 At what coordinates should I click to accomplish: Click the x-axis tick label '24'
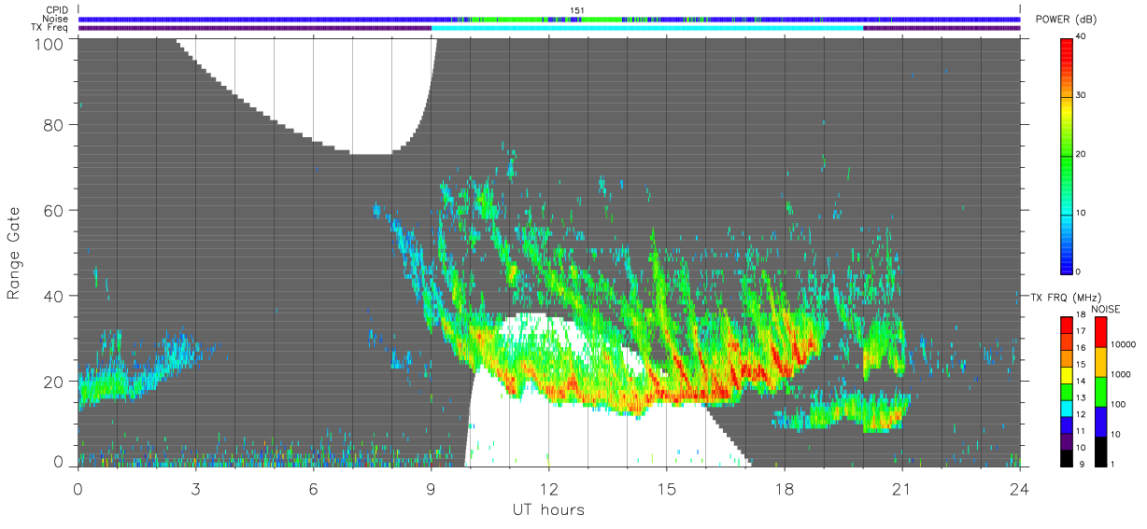(x=1019, y=487)
